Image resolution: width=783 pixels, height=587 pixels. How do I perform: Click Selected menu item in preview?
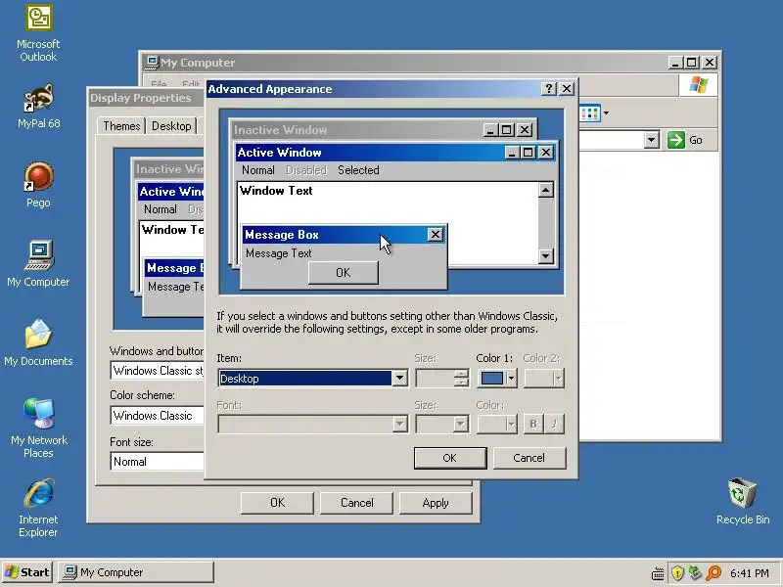pos(358,170)
